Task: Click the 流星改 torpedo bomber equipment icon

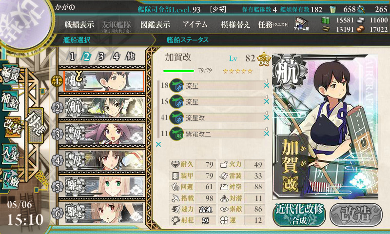Action: (176, 118)
